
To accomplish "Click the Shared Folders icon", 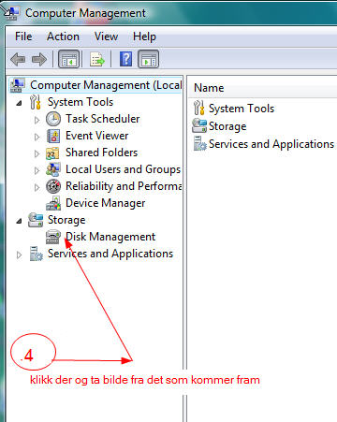I will (x=52, y=153).
